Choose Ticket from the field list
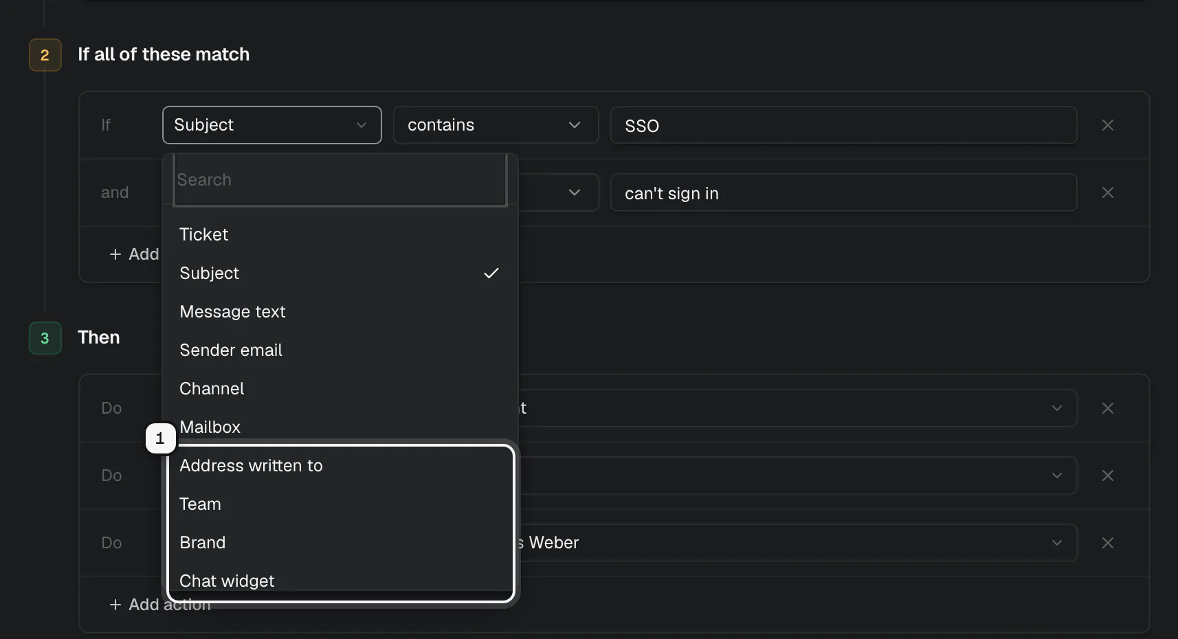This screenshot has height=639, width=1178. (340, 234)
